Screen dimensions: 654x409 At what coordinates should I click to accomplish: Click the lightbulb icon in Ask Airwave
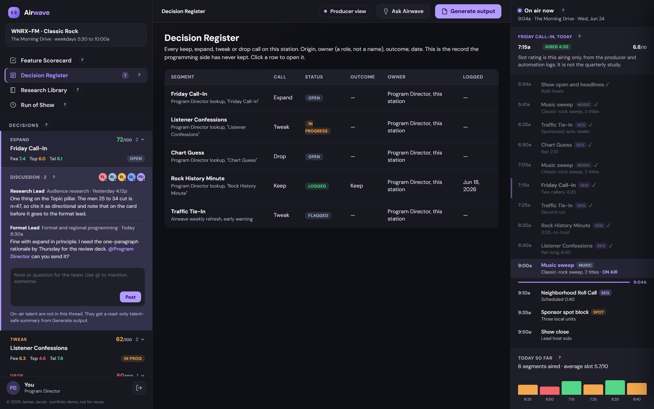click(x=386, y=11)
